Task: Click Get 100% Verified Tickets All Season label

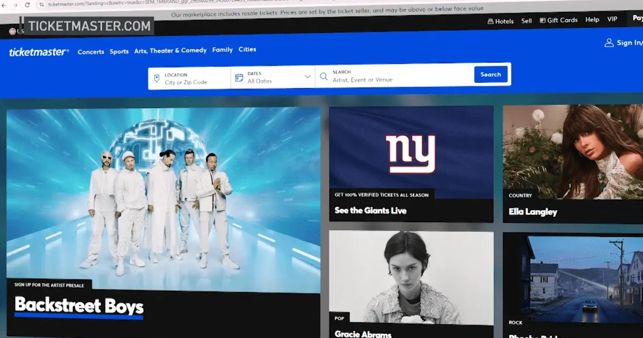Action: pos(382,195)
